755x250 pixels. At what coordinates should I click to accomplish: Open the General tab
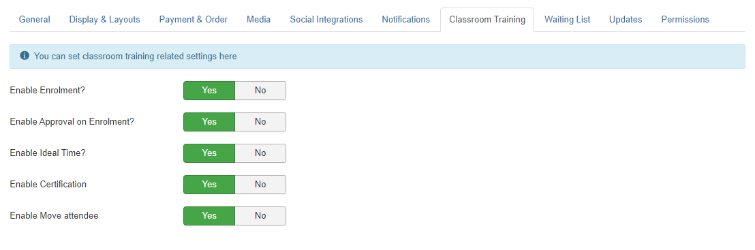34,20
